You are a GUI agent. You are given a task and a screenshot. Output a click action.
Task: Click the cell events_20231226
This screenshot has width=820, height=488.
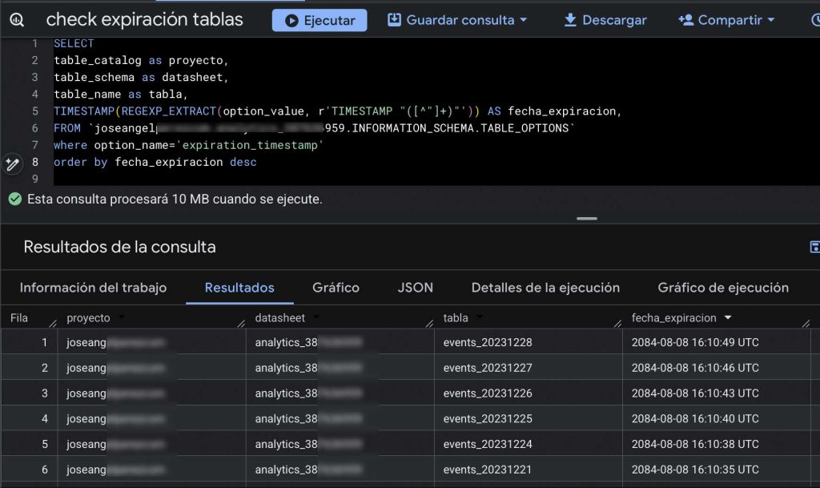click(x=488, y=393)
